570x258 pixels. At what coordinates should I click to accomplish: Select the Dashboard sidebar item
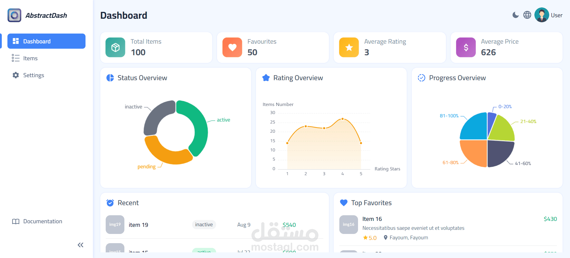tap(46, 41)
